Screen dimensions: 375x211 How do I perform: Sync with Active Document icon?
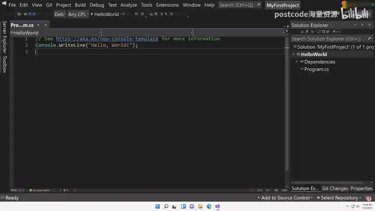(319, 32)
